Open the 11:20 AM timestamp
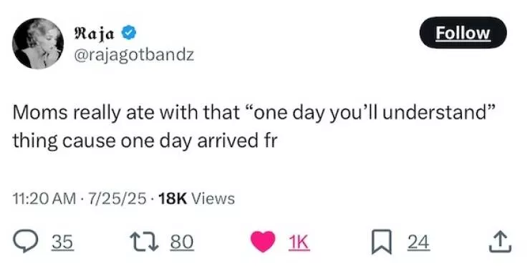 point(44,198)
